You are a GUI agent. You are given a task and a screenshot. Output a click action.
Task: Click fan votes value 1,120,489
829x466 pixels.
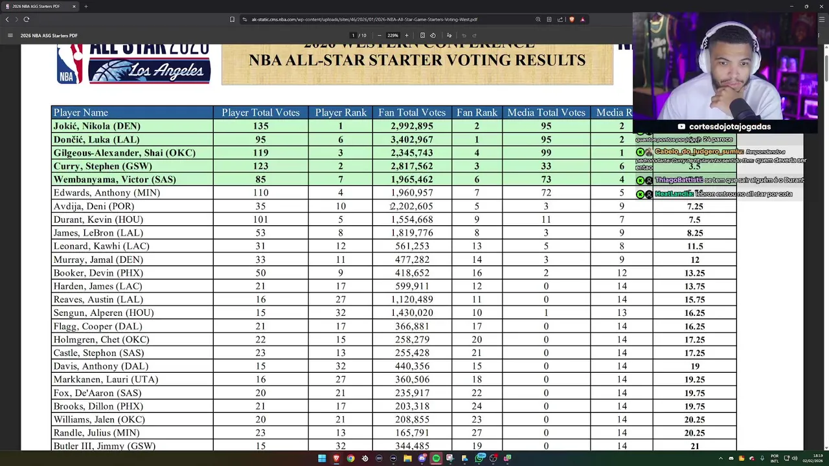click(412, 300)
